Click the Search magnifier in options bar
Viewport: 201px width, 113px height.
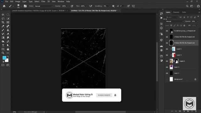[187, 6]
